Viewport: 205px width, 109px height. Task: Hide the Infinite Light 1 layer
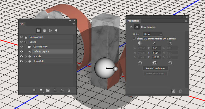[x=21, y=52]
